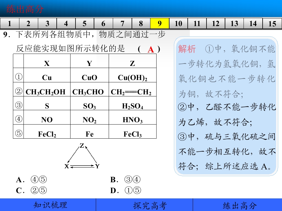Select question 5 tab
This screenshot has height=211, width=282.
[x=85, y=23]
